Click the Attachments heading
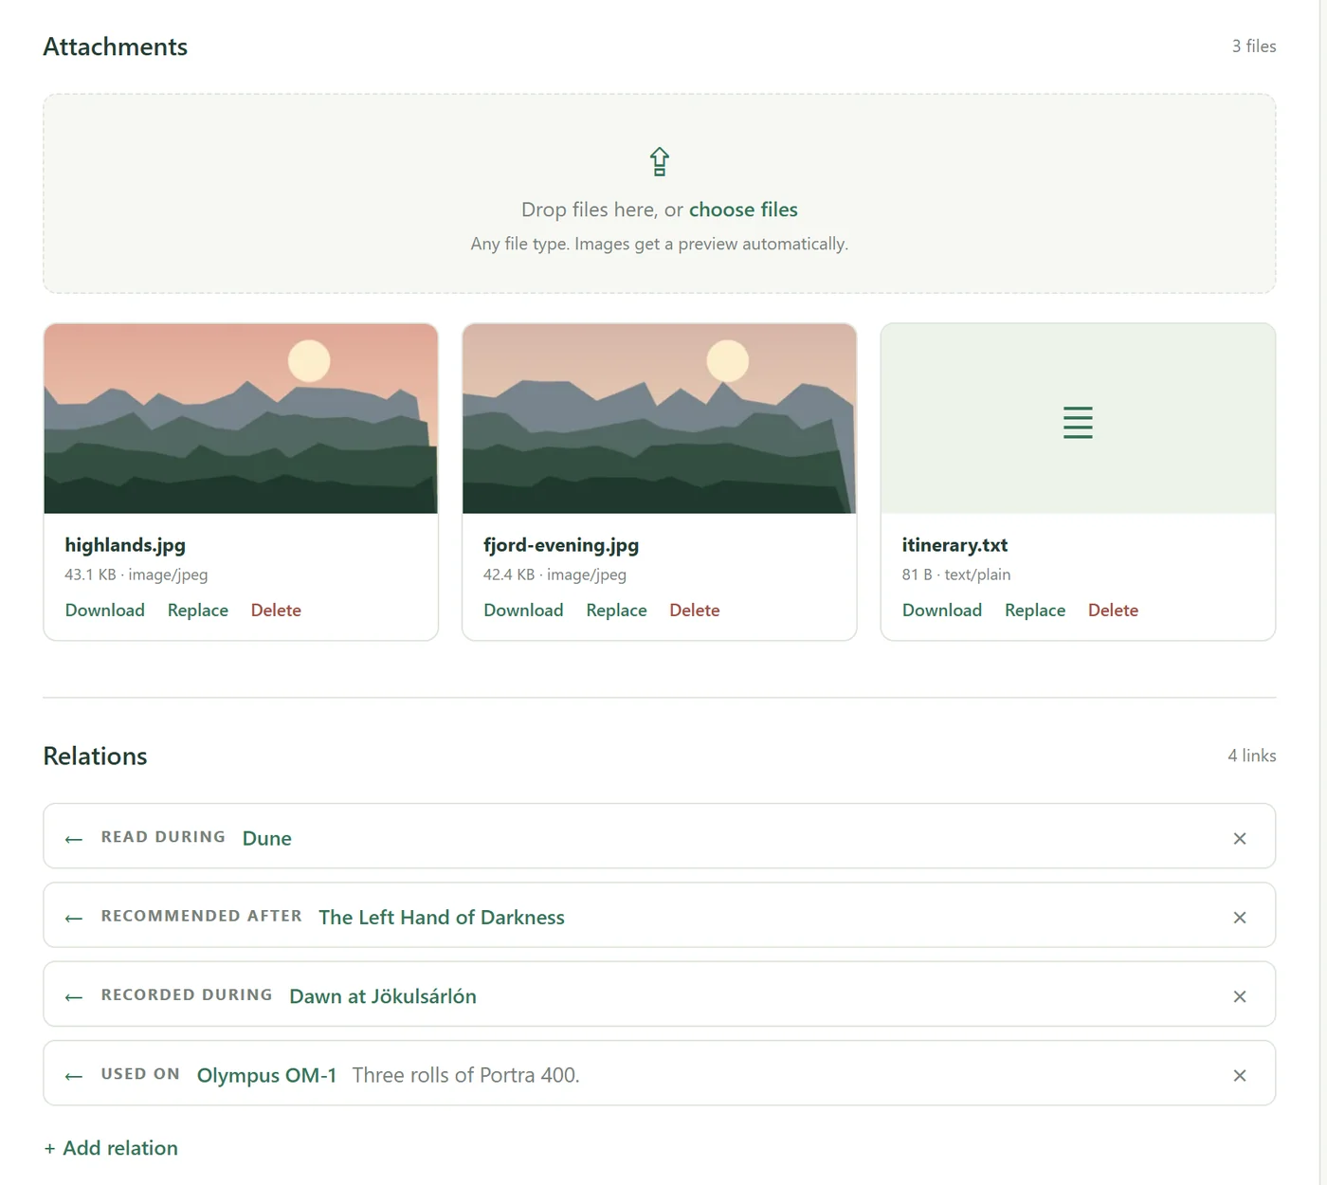This screenshot has height=1185, width=1327. [116, 46]
